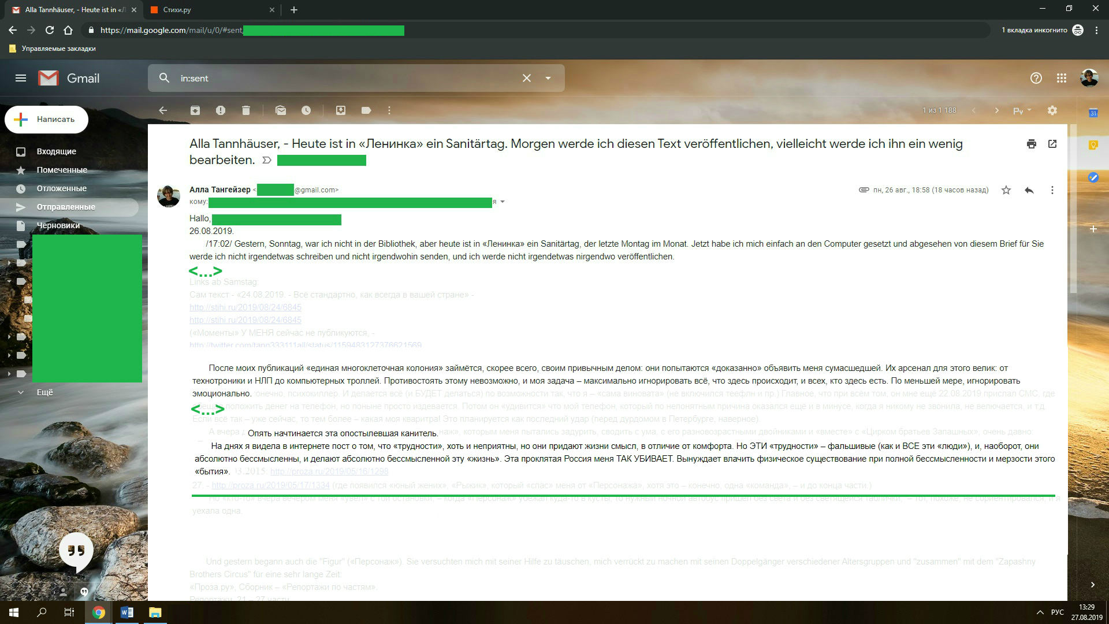Open the Windows Start menu
This screenshot has width=1109, height=624.
coord(14,612)
